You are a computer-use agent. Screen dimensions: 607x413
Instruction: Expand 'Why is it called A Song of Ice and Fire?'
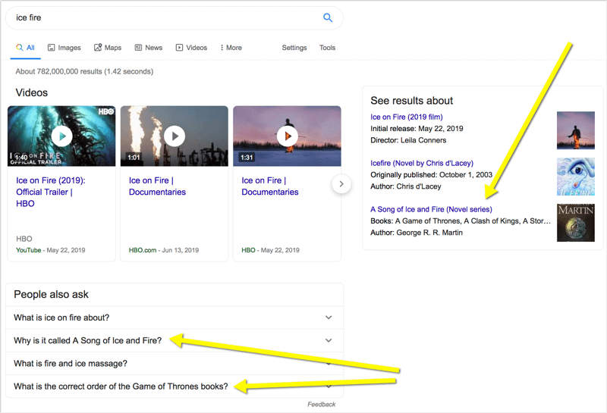click(x=175, y=340)
